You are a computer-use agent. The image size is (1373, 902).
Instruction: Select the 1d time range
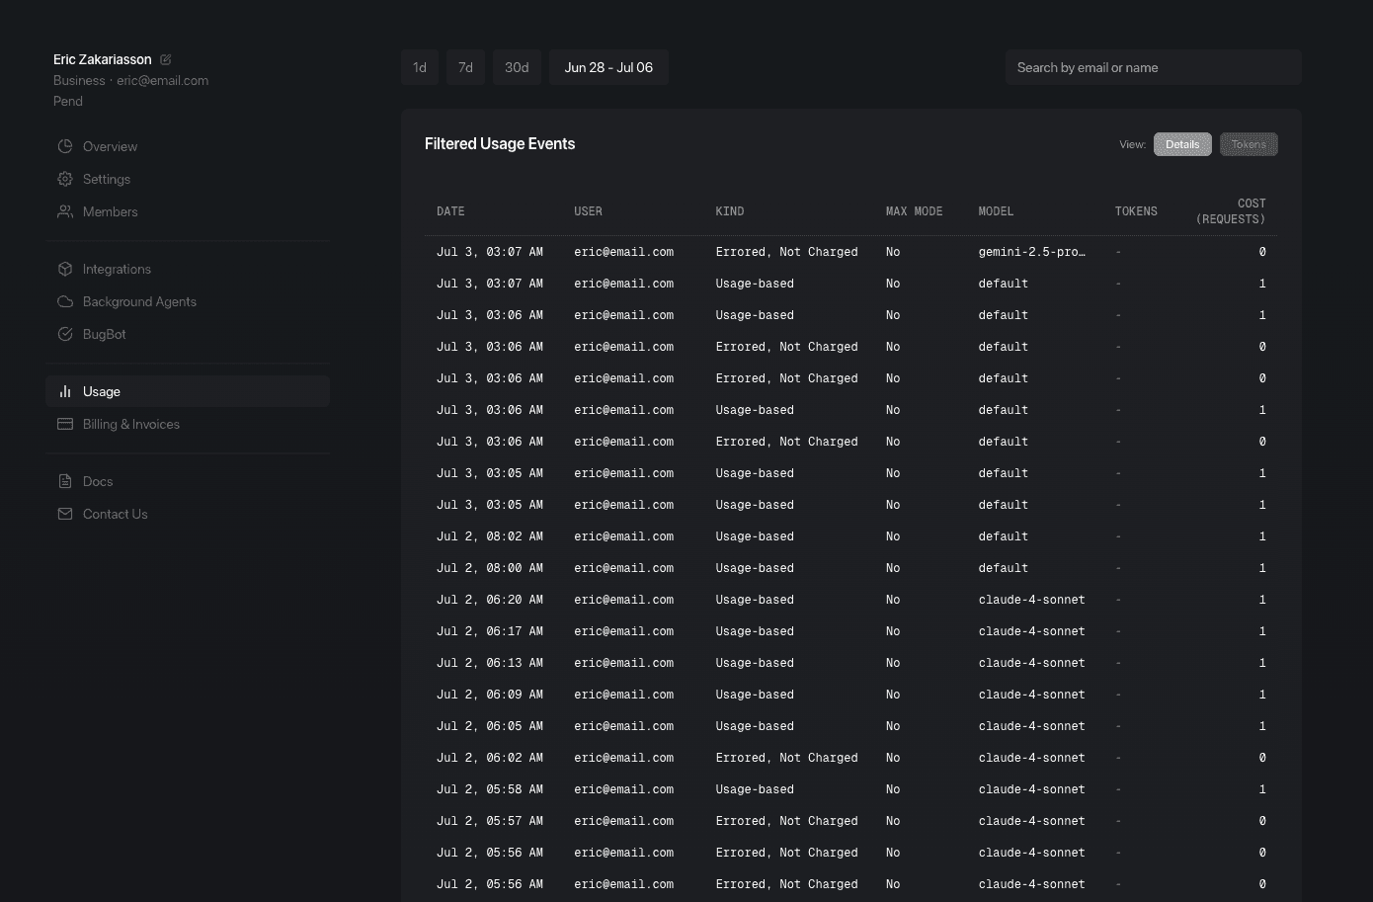(420, 67)
